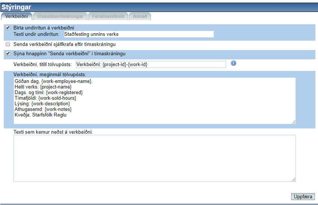Click the blue info icon beside email title

(x=234, y=63)
